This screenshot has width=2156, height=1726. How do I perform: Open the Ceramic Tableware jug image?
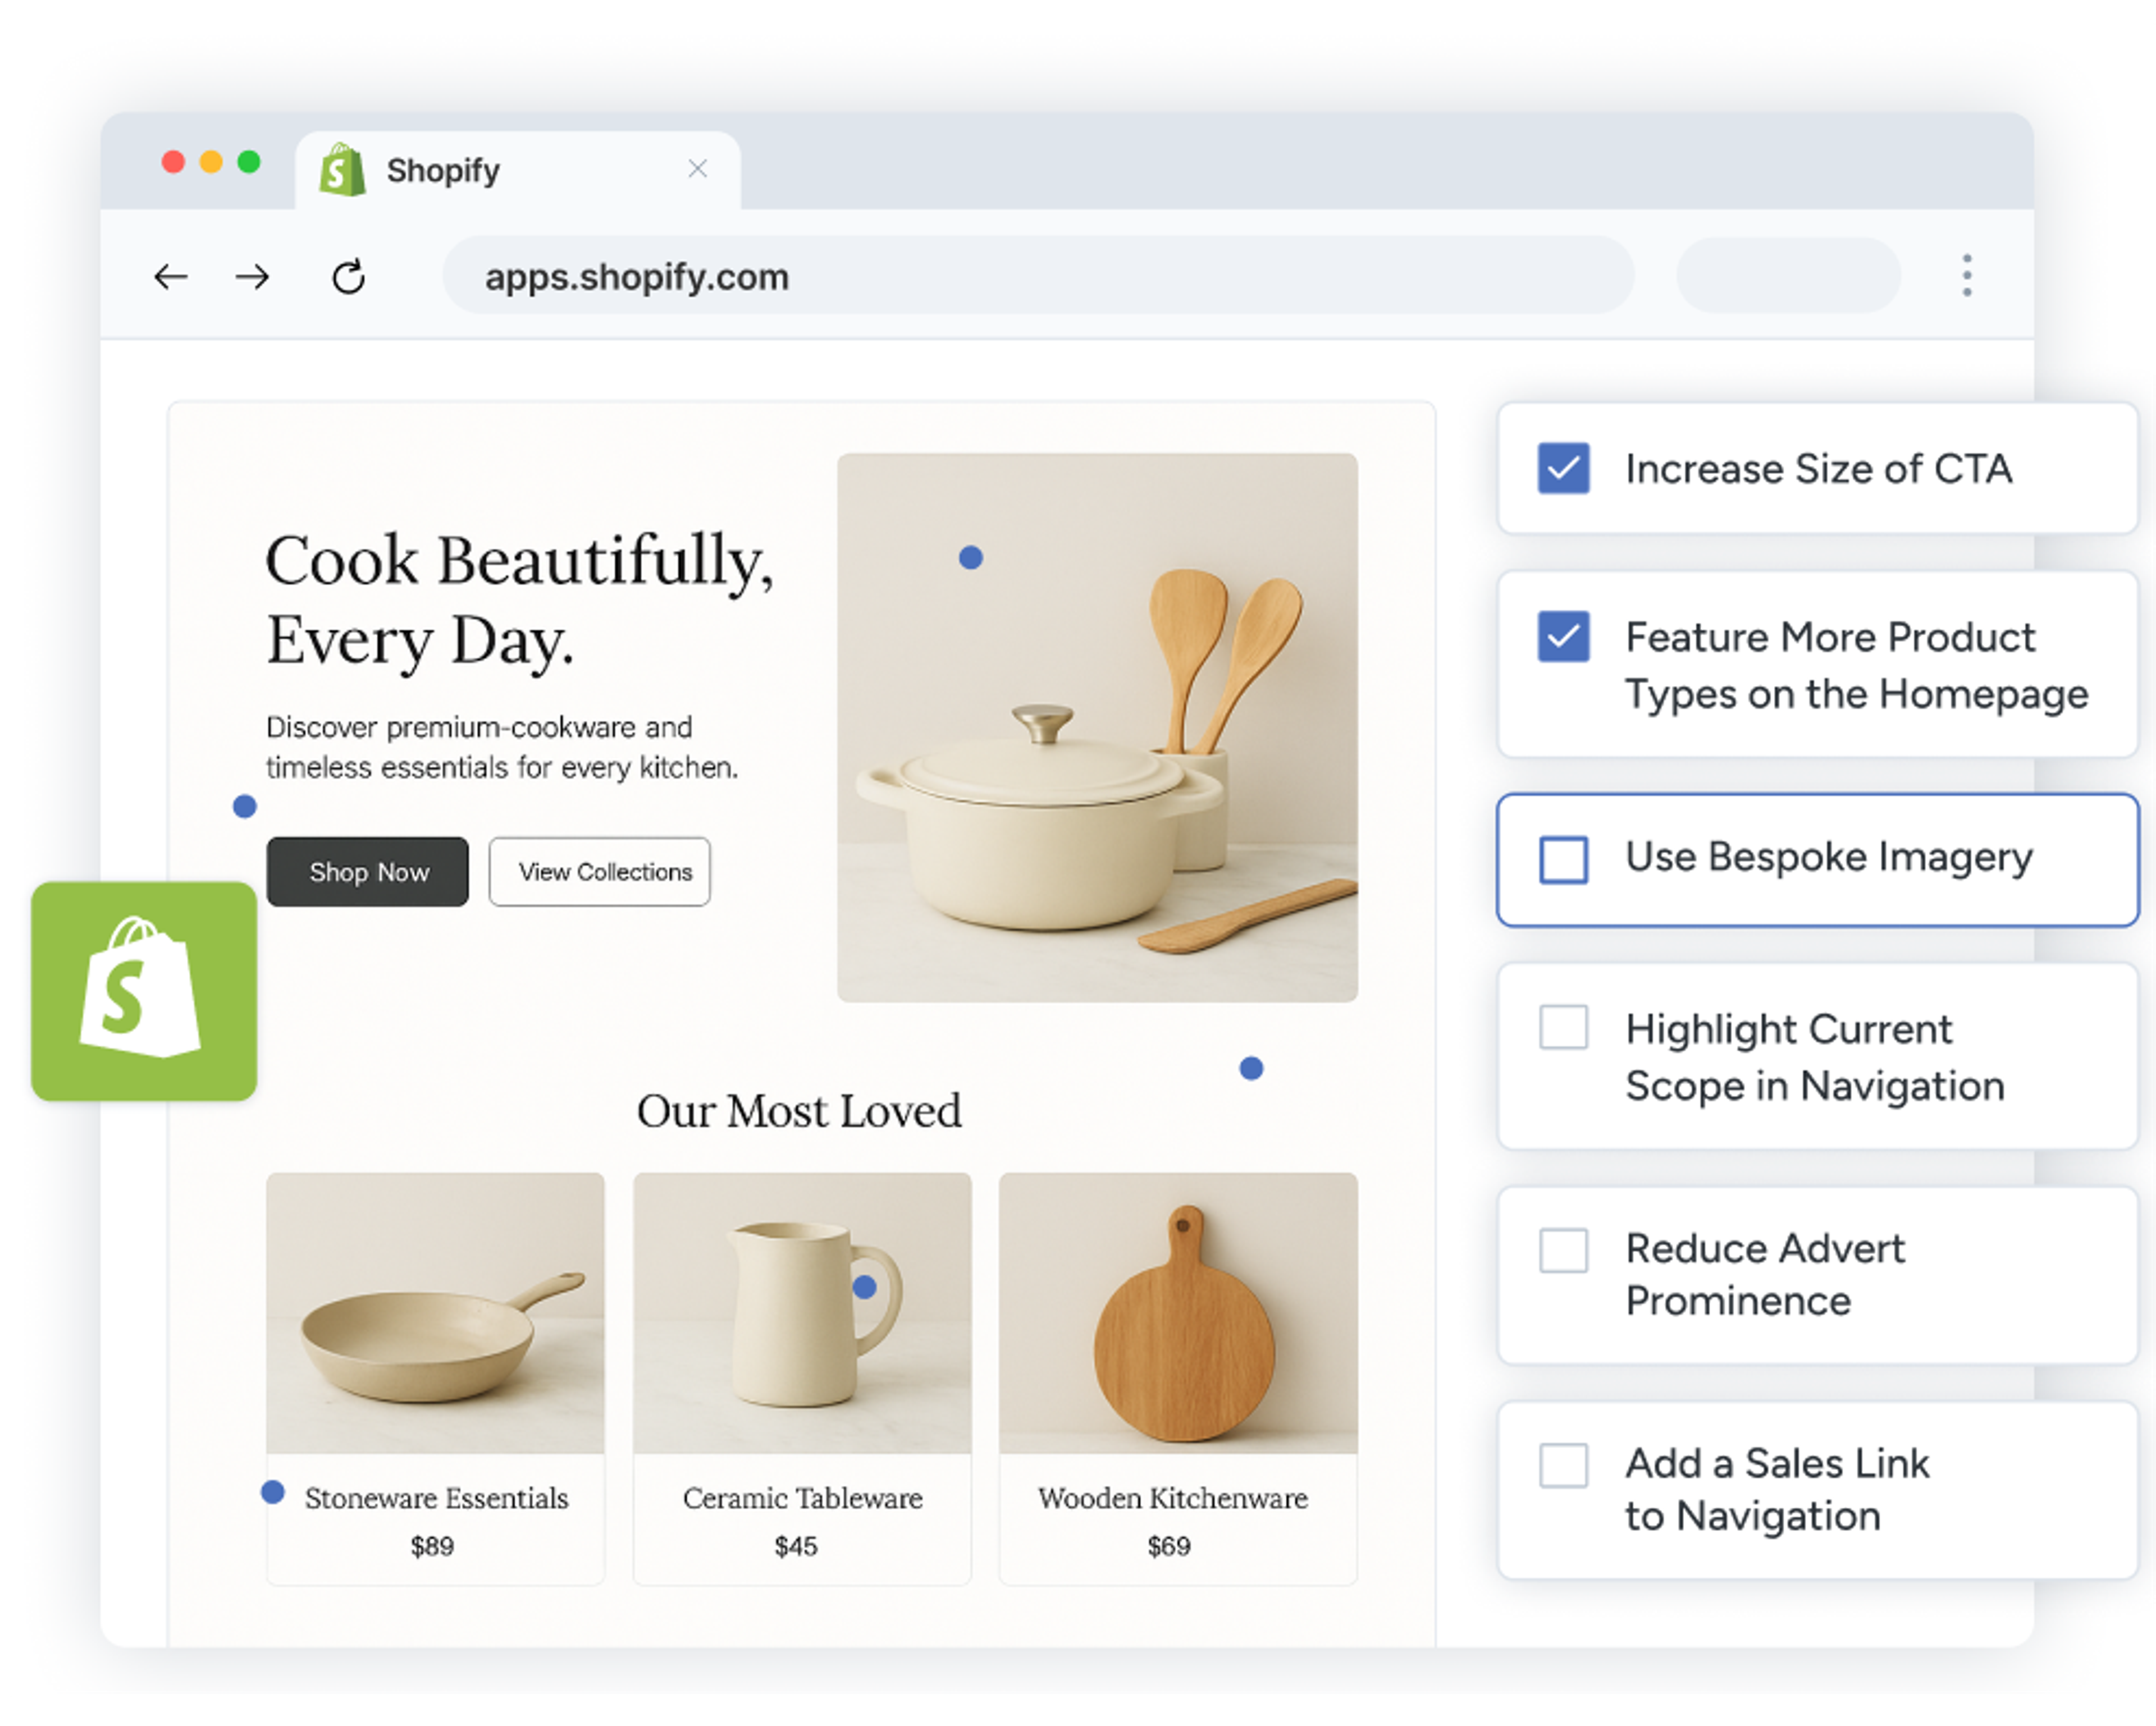[x=802, y=1313]
